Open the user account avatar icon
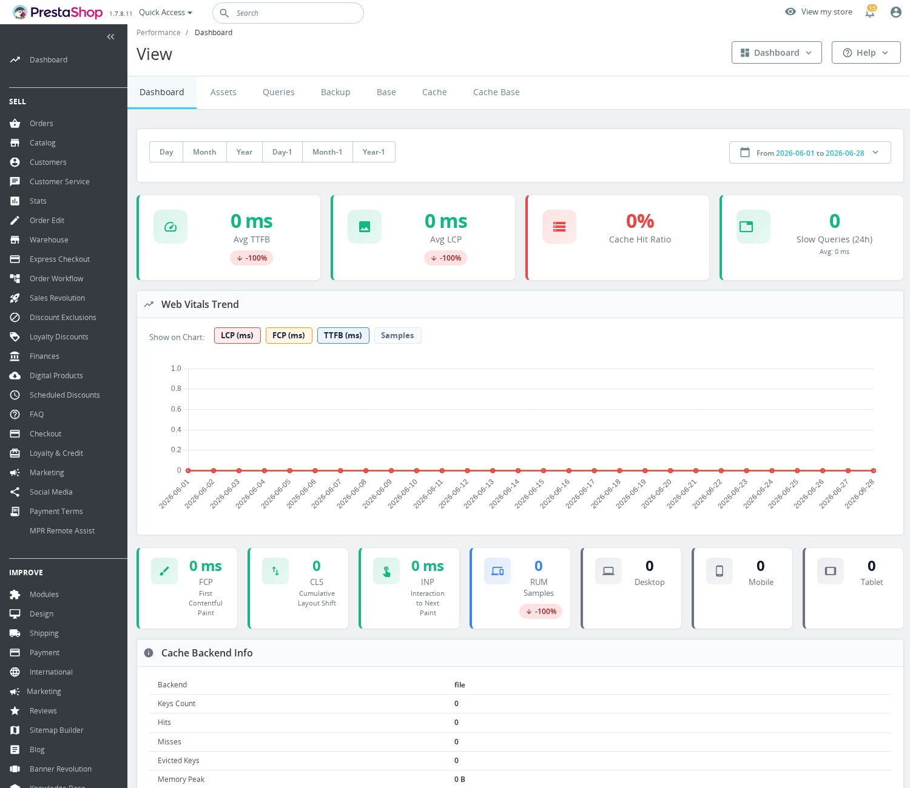Image resolution: width=910 pixels, height=788 pixels. click(895, 12)
